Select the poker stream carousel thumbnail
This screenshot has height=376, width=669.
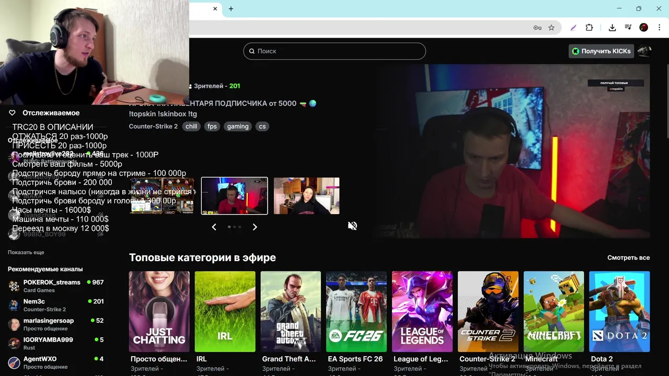[162, 196]
